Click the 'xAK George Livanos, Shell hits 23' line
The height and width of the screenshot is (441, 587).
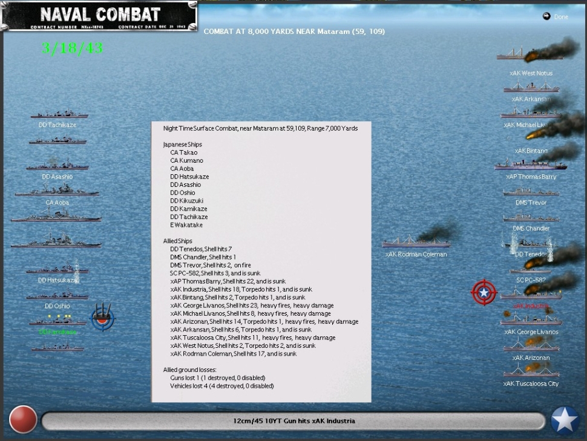[x=252, y=305]
